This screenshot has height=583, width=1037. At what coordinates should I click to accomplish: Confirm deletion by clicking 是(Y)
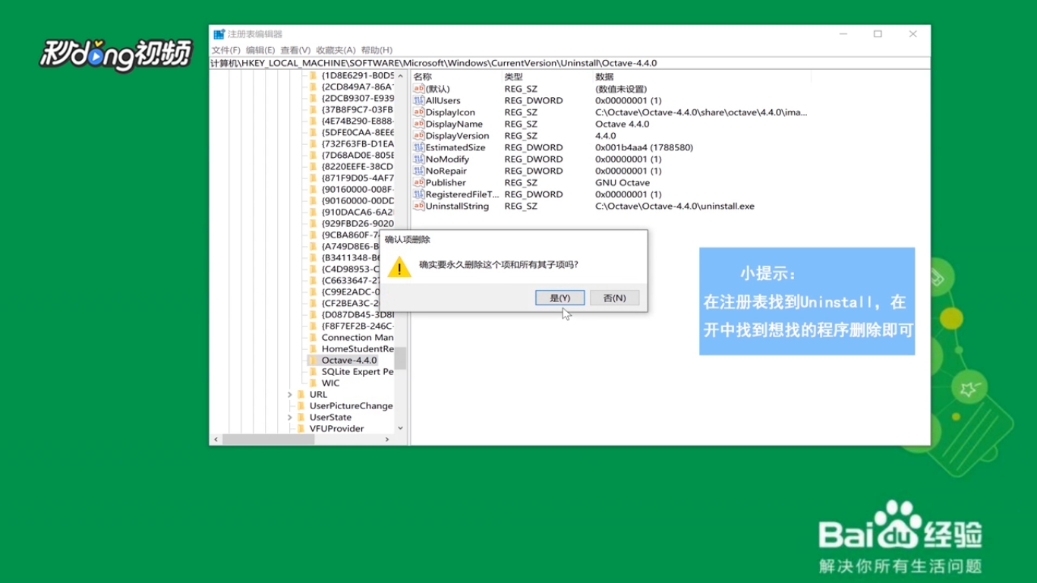point(559,297)
